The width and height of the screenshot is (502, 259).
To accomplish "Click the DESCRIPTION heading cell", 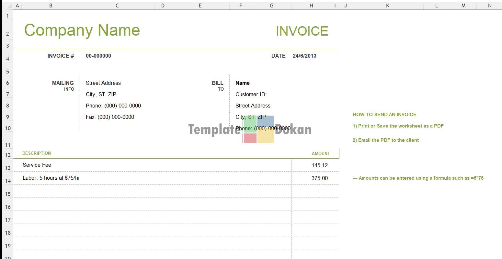I will (37, 153).
